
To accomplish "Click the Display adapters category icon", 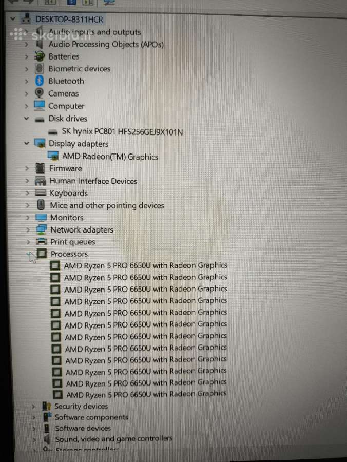I will pyautogui.click(x=40, y=144).
